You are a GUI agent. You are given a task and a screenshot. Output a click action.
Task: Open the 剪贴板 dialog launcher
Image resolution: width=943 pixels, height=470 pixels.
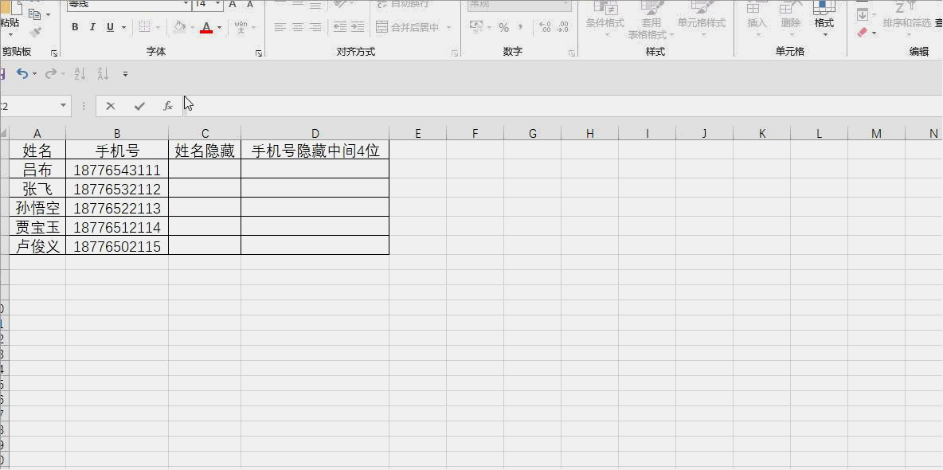click(x=54, y=53)
